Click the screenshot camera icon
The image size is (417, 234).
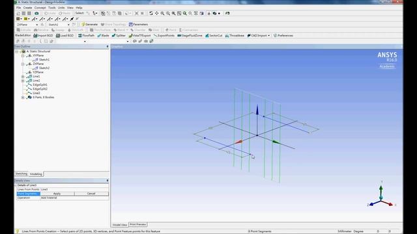(36, 13)
